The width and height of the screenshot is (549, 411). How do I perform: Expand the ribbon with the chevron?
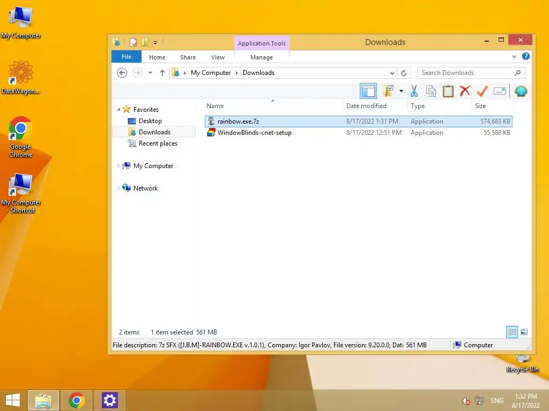click(514, 56)
